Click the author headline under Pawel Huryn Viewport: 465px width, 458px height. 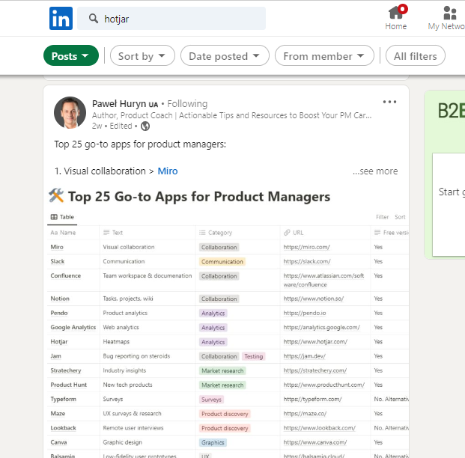pyautogui.click(x=231, y=115)
